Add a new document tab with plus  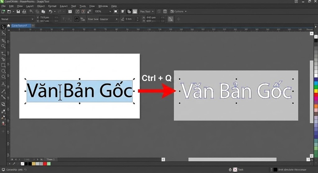click(33, 26)
